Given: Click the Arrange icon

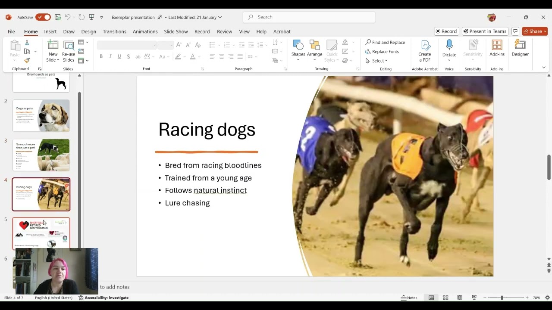Looking at the screenshot, I should 314,45.
